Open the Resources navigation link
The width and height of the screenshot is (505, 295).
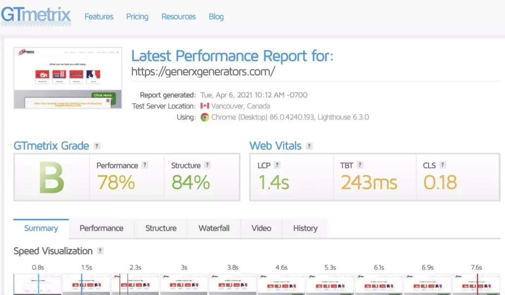(x=179, y=17)
